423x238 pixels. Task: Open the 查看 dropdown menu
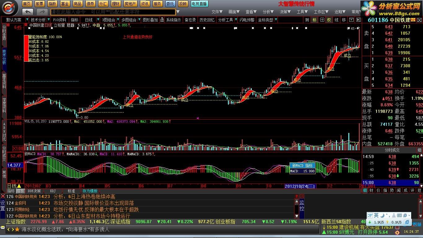251,12
